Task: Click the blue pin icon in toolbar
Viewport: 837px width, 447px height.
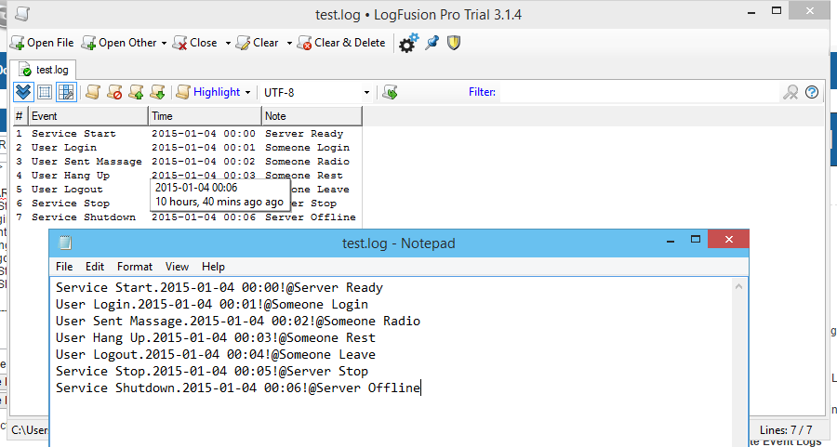Action: click(x=432, y=43)
